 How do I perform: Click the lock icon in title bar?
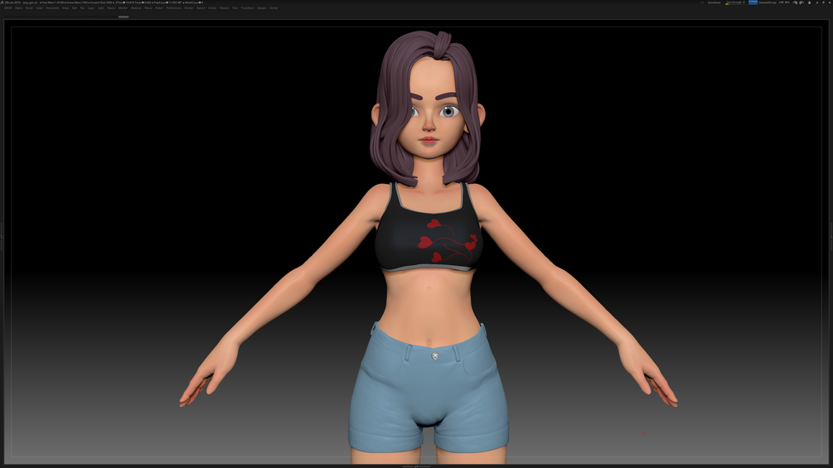click(x=809, y=2)
